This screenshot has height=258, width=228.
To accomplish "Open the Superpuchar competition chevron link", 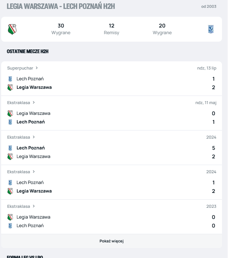I will [37, 68].
